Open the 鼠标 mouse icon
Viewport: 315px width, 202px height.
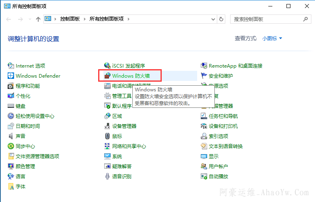click(107, 136)
